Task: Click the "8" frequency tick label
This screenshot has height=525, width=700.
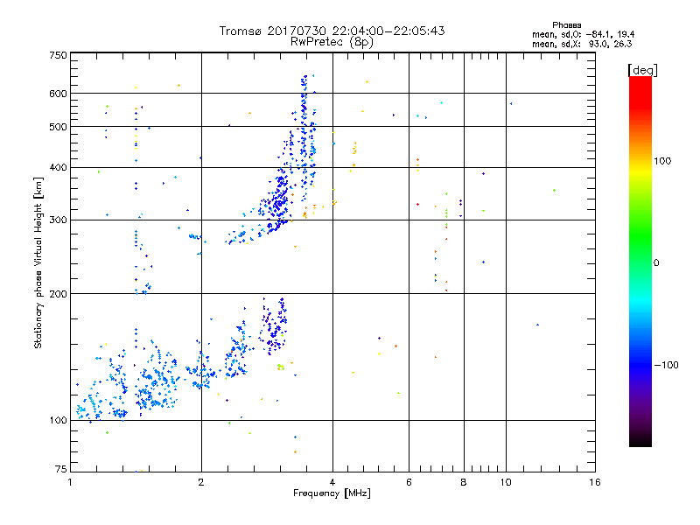Action: (464, 482)
